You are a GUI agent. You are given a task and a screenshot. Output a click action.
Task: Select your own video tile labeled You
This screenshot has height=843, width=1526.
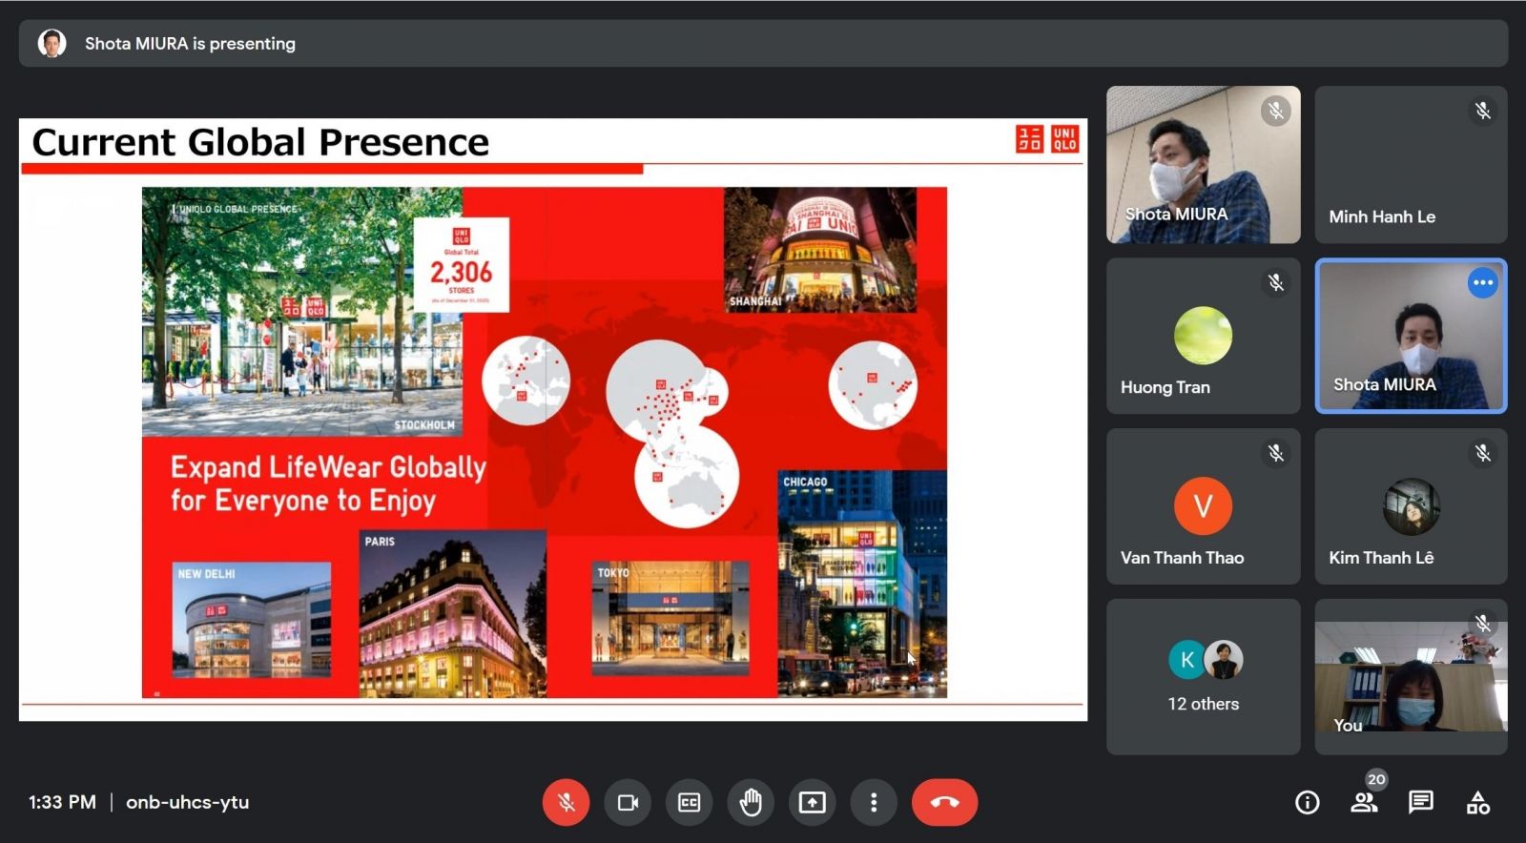pos(1411,677)
